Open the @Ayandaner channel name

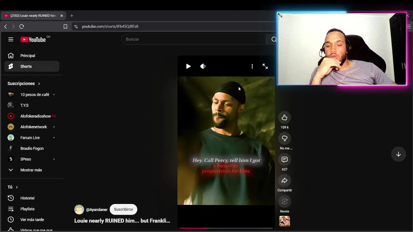97,210
